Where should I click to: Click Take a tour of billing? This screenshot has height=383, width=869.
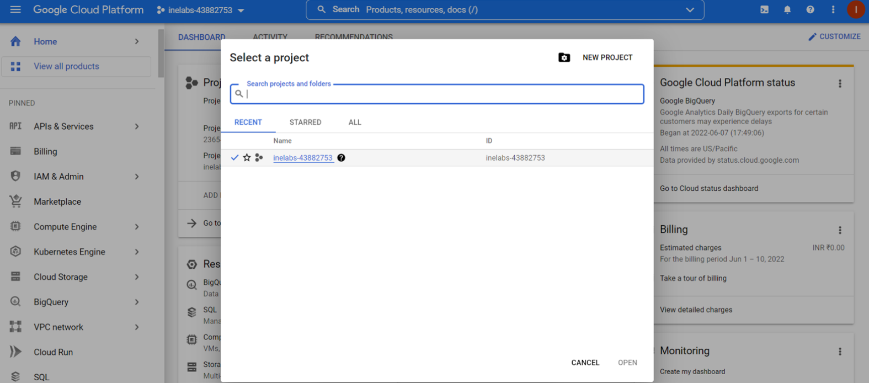point(693,278)
